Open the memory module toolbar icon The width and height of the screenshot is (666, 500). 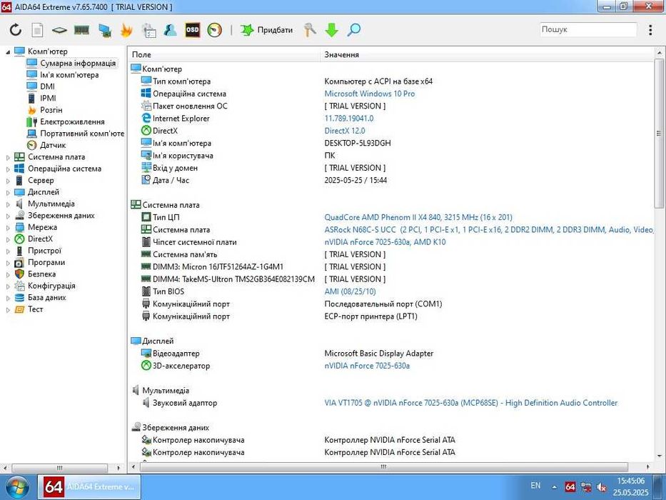coord(81,30)
